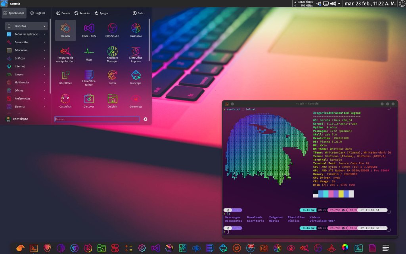Click the Apagar power button
This screenshot has height=254, width=406.
(101, 13)
